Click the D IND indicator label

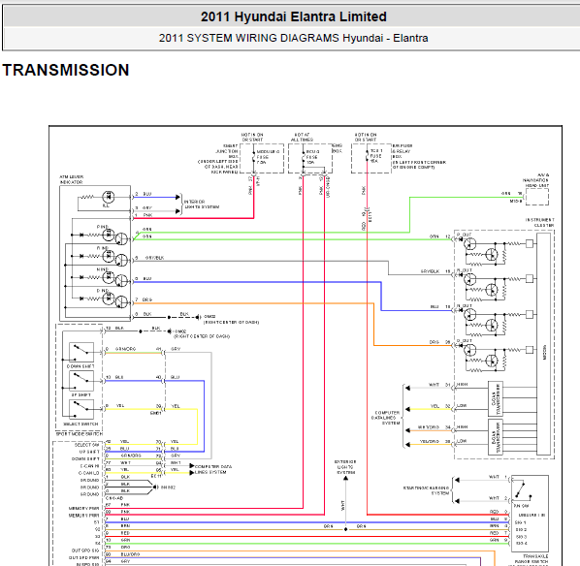coord(103,291)
